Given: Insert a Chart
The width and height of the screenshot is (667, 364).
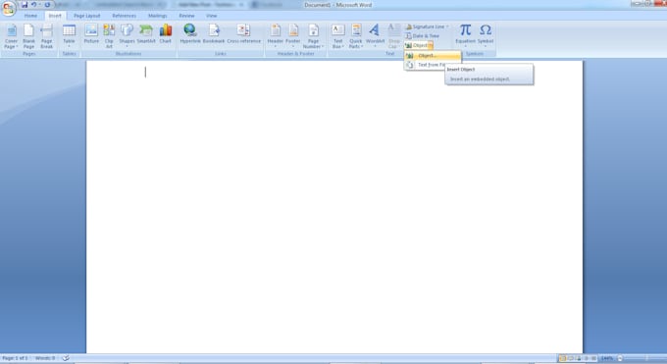Looking at the screenshot, I should pos(166,34).
